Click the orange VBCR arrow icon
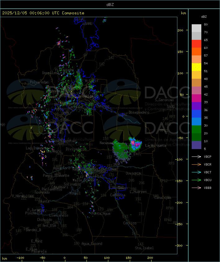This screenshot has width=220, height=262. tap(196, 164)
